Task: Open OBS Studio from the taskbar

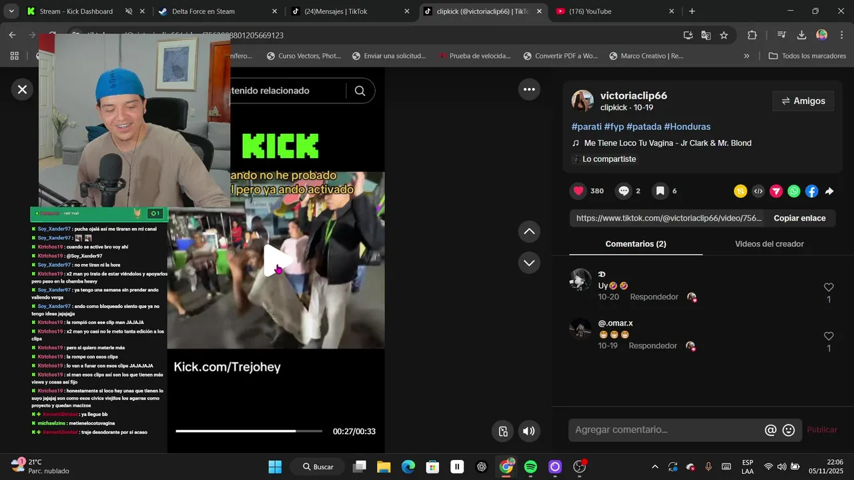Action: (580, 467)
